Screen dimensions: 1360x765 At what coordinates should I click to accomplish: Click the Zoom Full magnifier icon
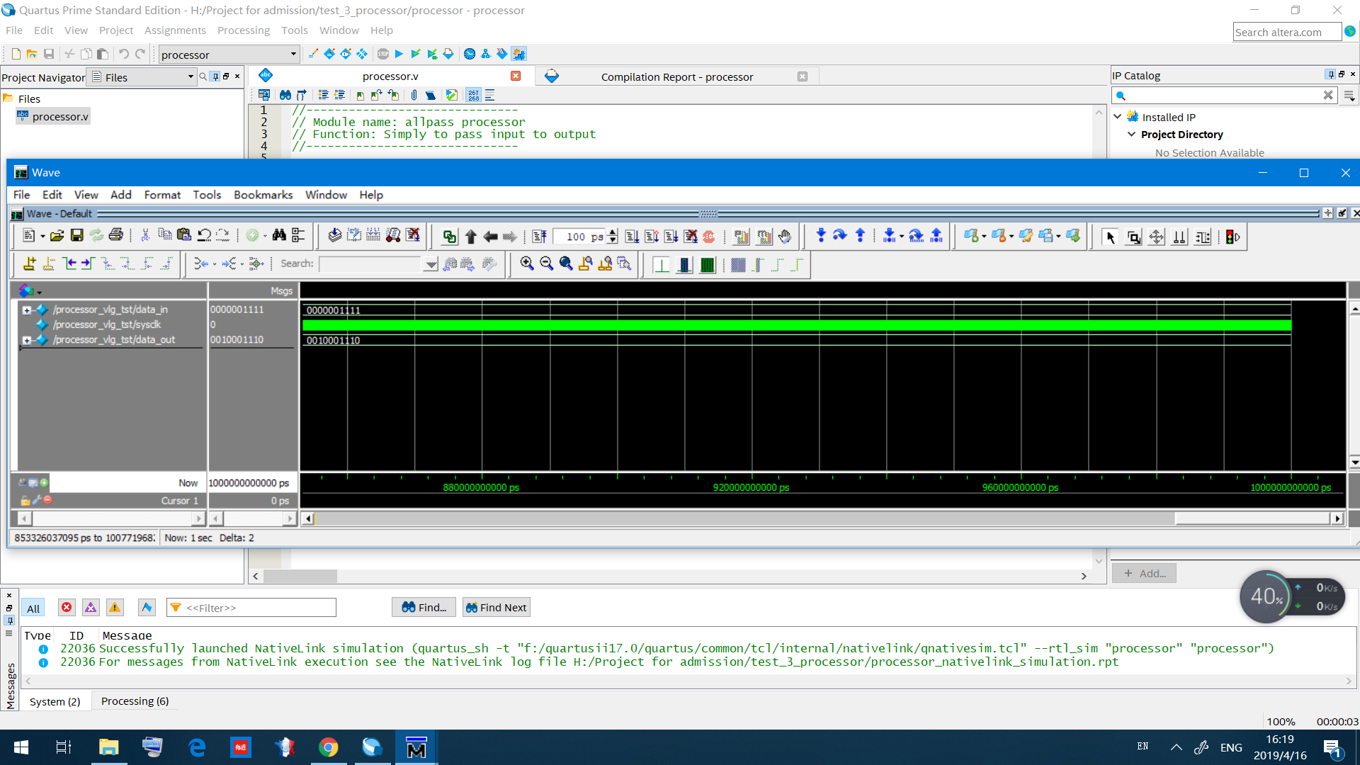pyautogui.click(x=566, y=263)
